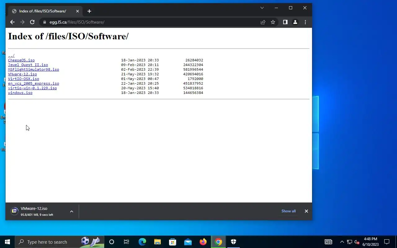
Task: Reload the current page
Action: [x=32, y=22]
